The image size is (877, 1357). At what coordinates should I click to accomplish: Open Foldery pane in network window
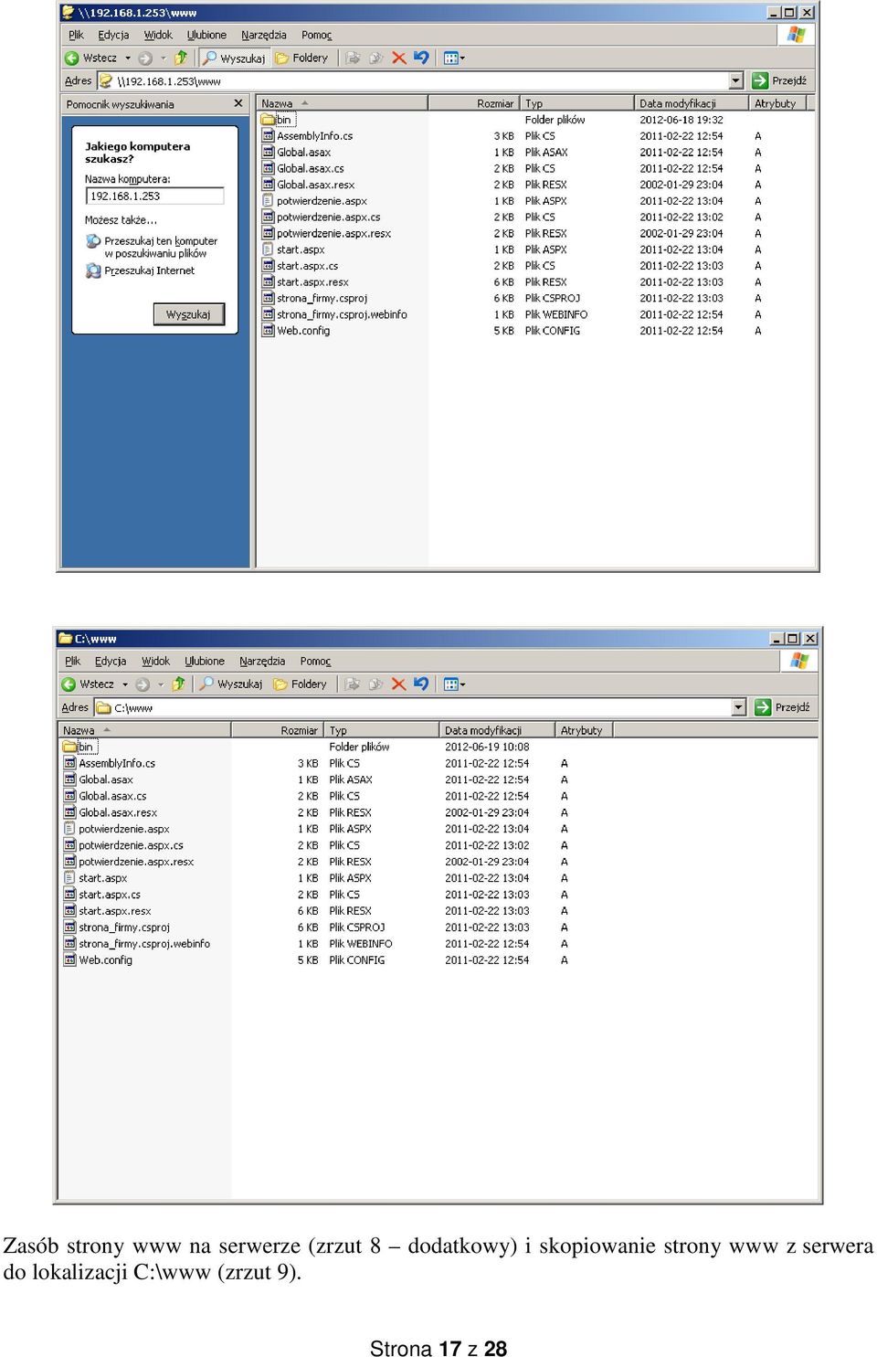302,58
